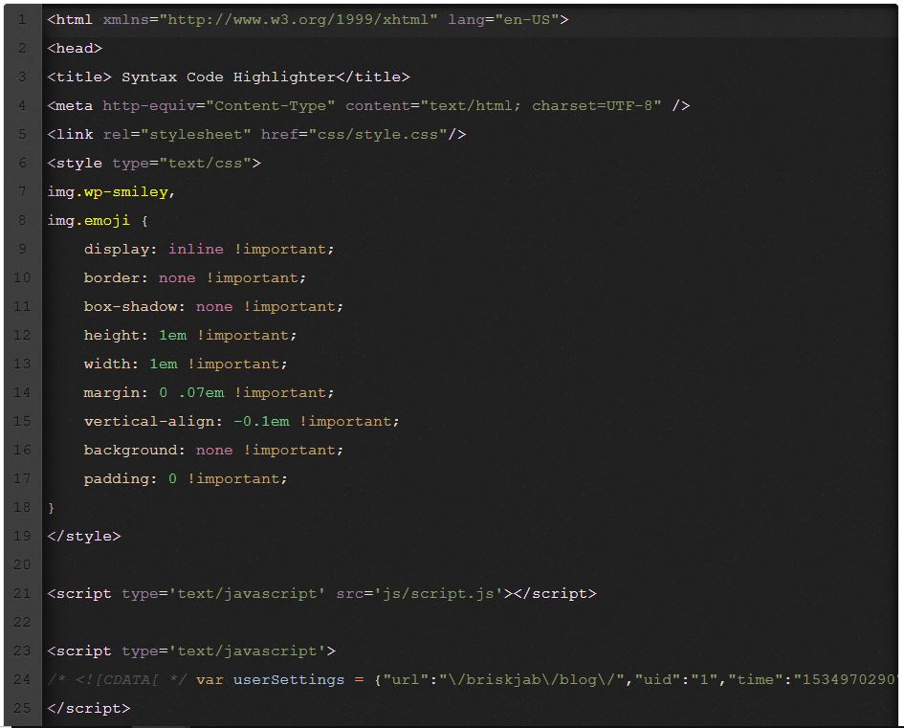The height and width of the screenshot is (728, 904).
Task: Click the content="text/html; charset=UTF-8" attribute
Action: click(x=503, y=105)
